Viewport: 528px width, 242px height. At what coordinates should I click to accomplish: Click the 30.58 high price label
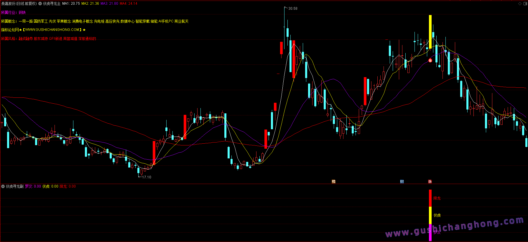tap(293, 9)
